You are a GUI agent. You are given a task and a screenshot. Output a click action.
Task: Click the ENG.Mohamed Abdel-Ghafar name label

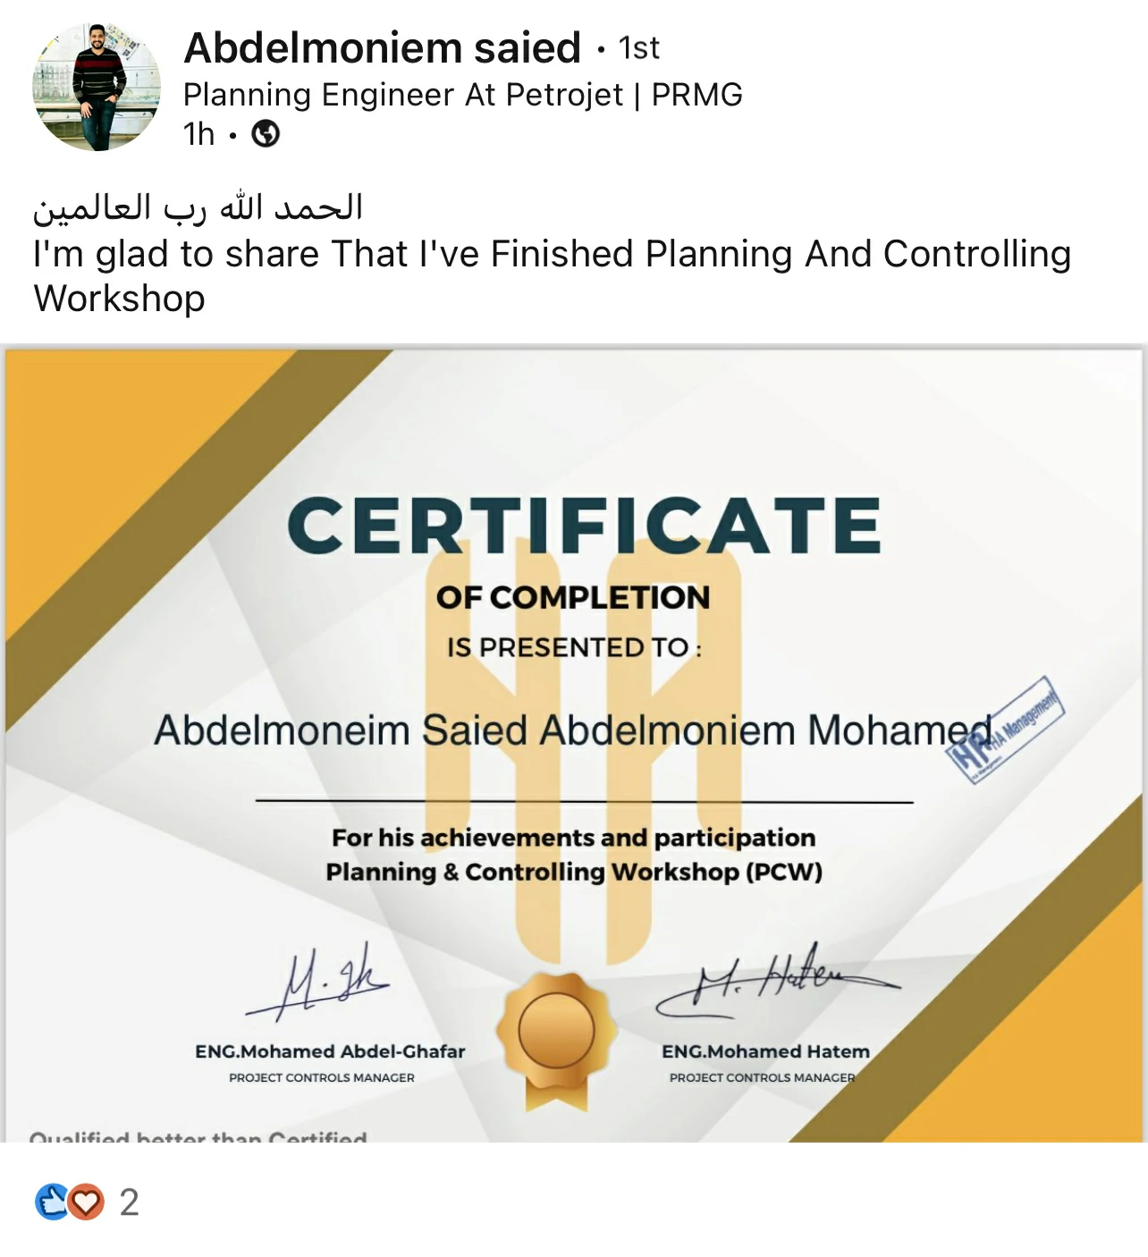coord(330,1051)
